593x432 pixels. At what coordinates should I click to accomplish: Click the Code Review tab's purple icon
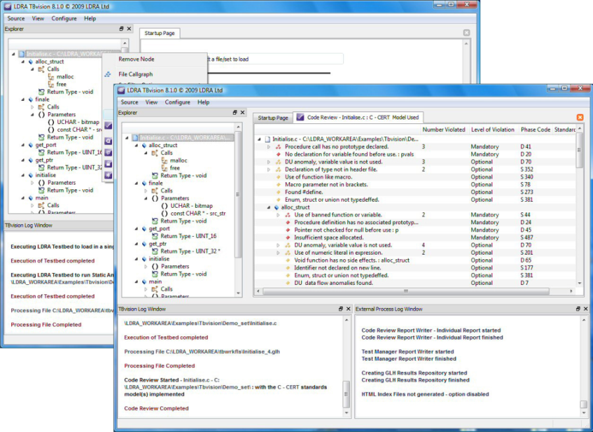tap(300, 117)
